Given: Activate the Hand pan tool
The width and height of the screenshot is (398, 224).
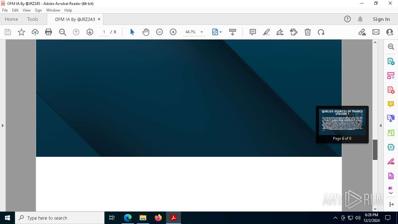Looking at the screenshot, I should pos(146,32).
